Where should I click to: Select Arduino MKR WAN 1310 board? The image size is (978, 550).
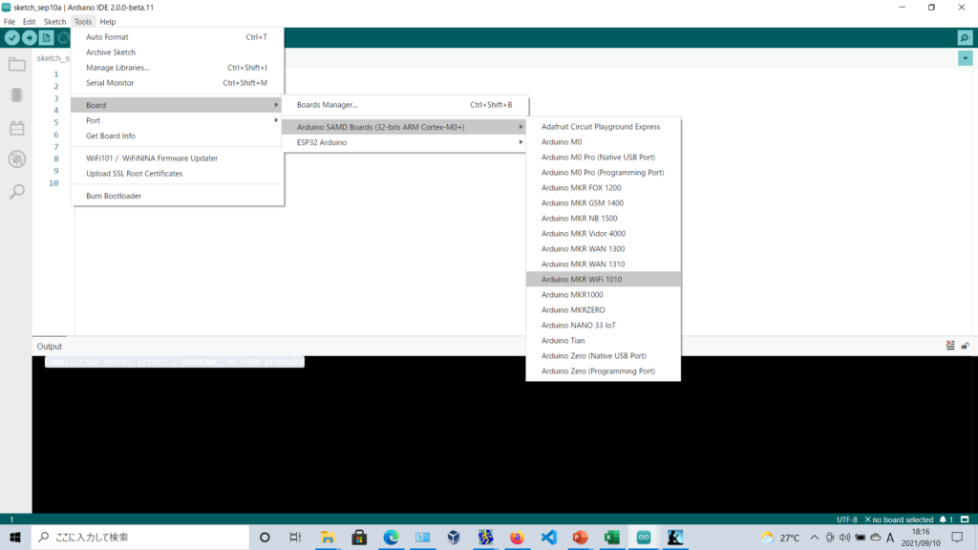pyautogui.click(x=604, y=264)
